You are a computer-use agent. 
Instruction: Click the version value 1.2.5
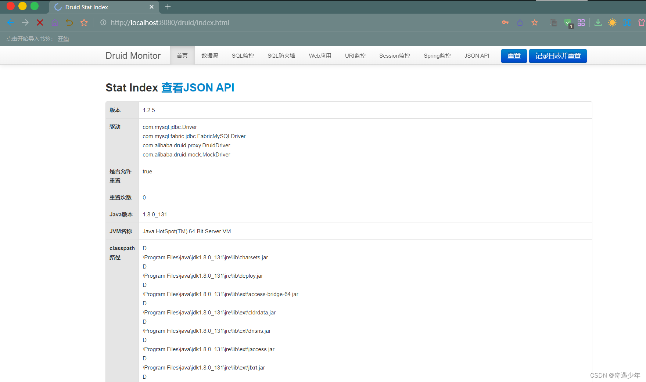(x=149, y=110)
